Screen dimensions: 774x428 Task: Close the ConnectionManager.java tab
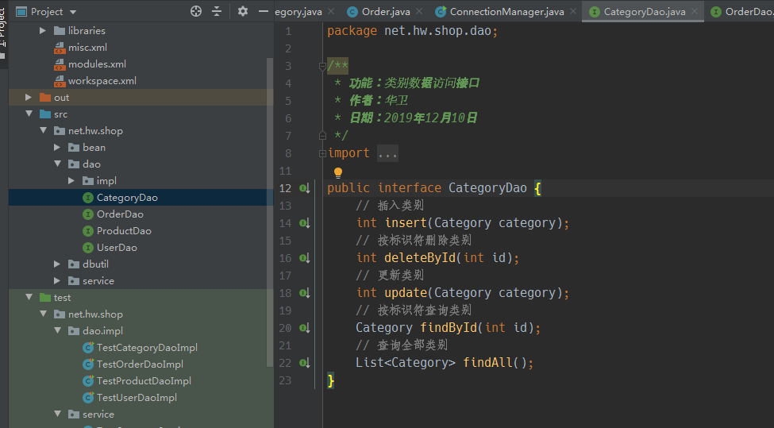click(573, 11)
